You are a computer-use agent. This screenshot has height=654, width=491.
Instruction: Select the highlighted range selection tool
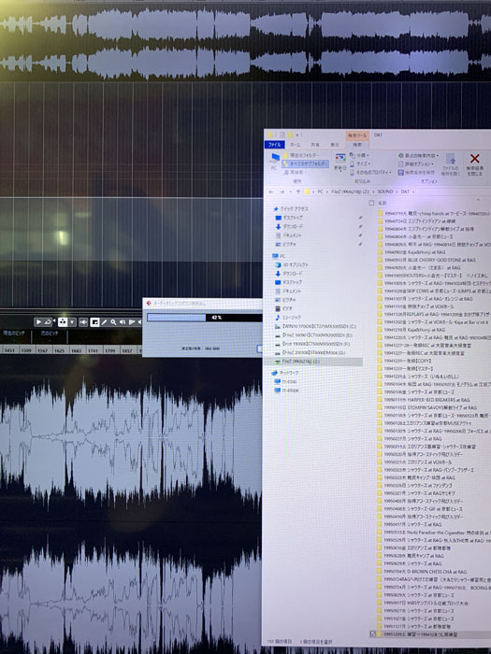pos(94,322)
